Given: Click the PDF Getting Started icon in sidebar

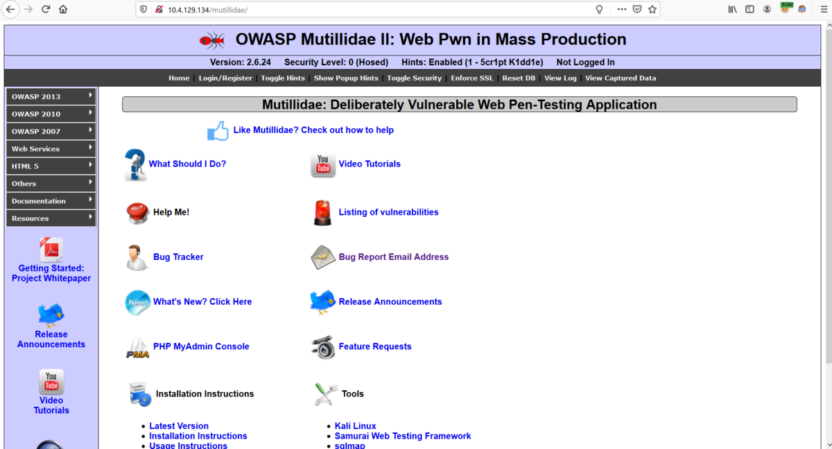Looking at the screenshot, I should pyautogui.click(x=51, y=249).
